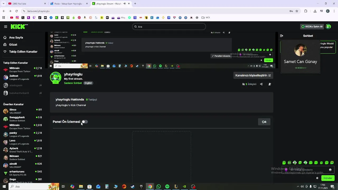
Task: Open the X bookmark icon
Action: (23, 18)
